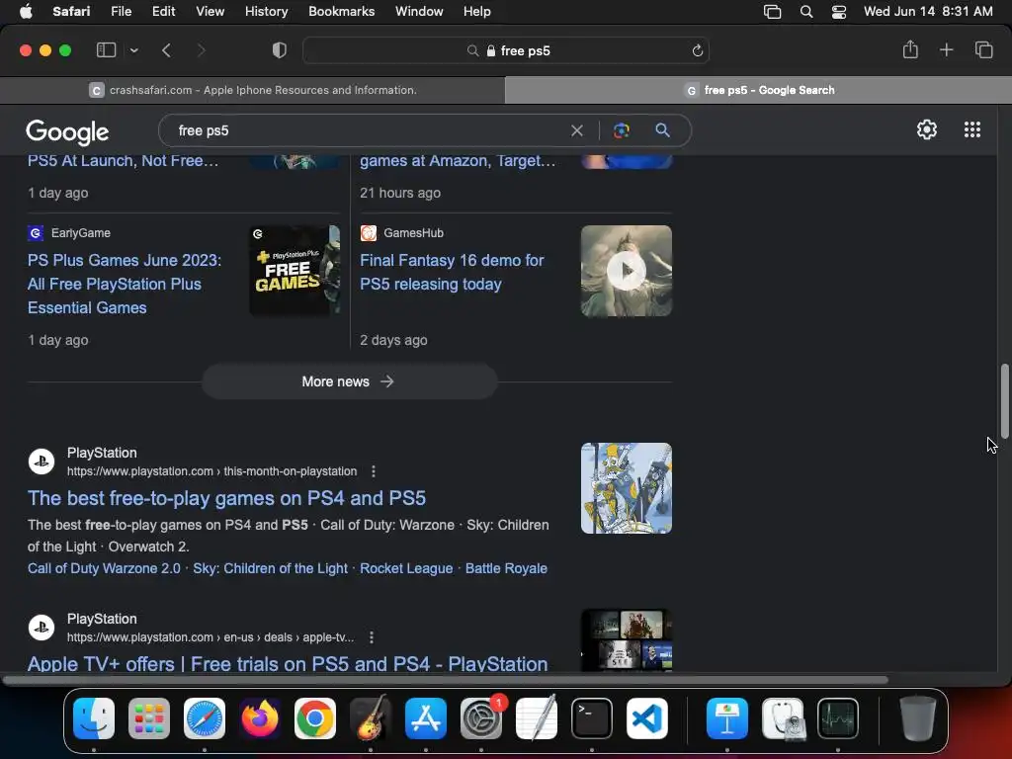Open the Safari menu in menu bar
The height and width of the screenshot is (759, 1012).
pyautogui.click(x=71, y=12)
